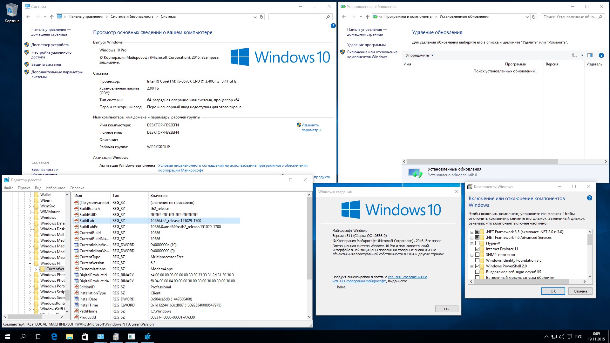Go back in the System window
The width and height of the screenshot is (610, 343).
[x=28, y=17]
